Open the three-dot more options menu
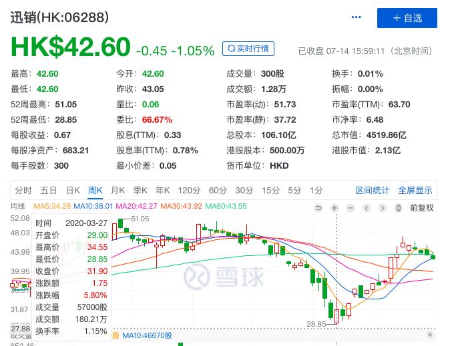 [x=356, y=17]
